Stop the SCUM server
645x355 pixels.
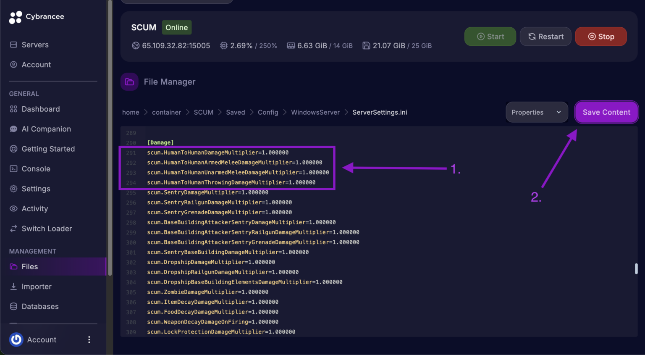(x=600, y=37)
